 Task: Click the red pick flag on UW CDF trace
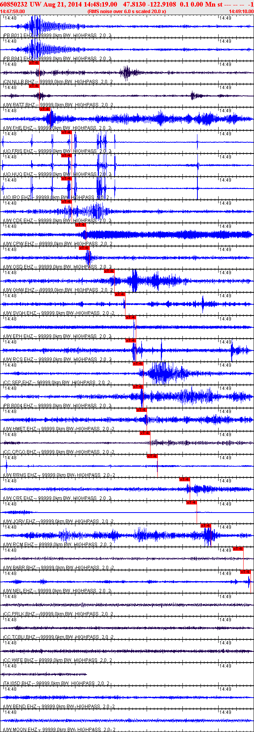pos(67,202)
